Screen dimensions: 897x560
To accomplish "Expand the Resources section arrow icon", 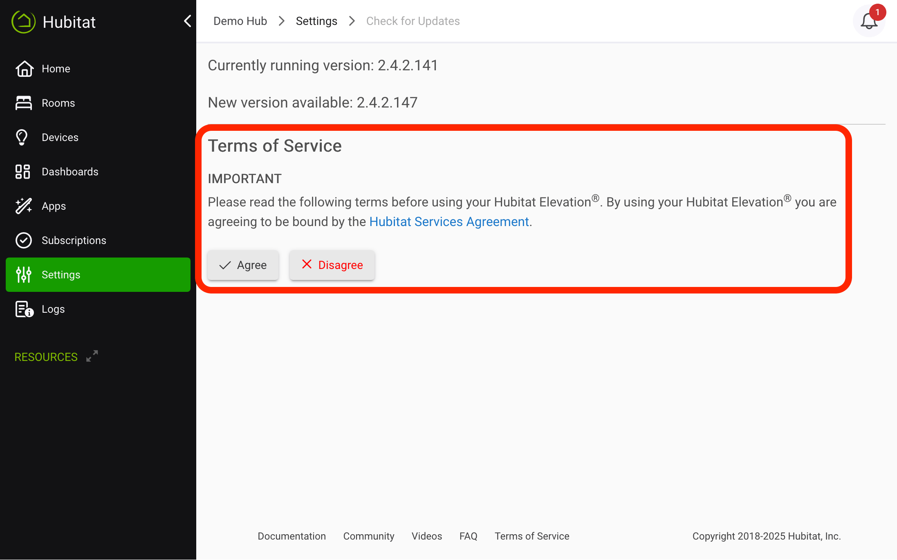I will [x=92, y=356].
